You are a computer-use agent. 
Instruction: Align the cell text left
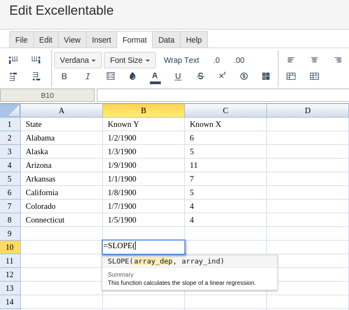tap(291, 60)
